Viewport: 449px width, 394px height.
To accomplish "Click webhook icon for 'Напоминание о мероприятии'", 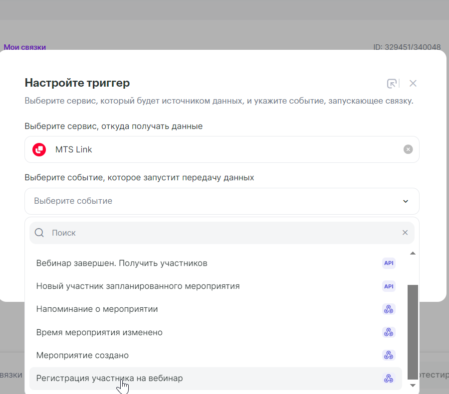I will pyautogui.click(x=389, y=309).
